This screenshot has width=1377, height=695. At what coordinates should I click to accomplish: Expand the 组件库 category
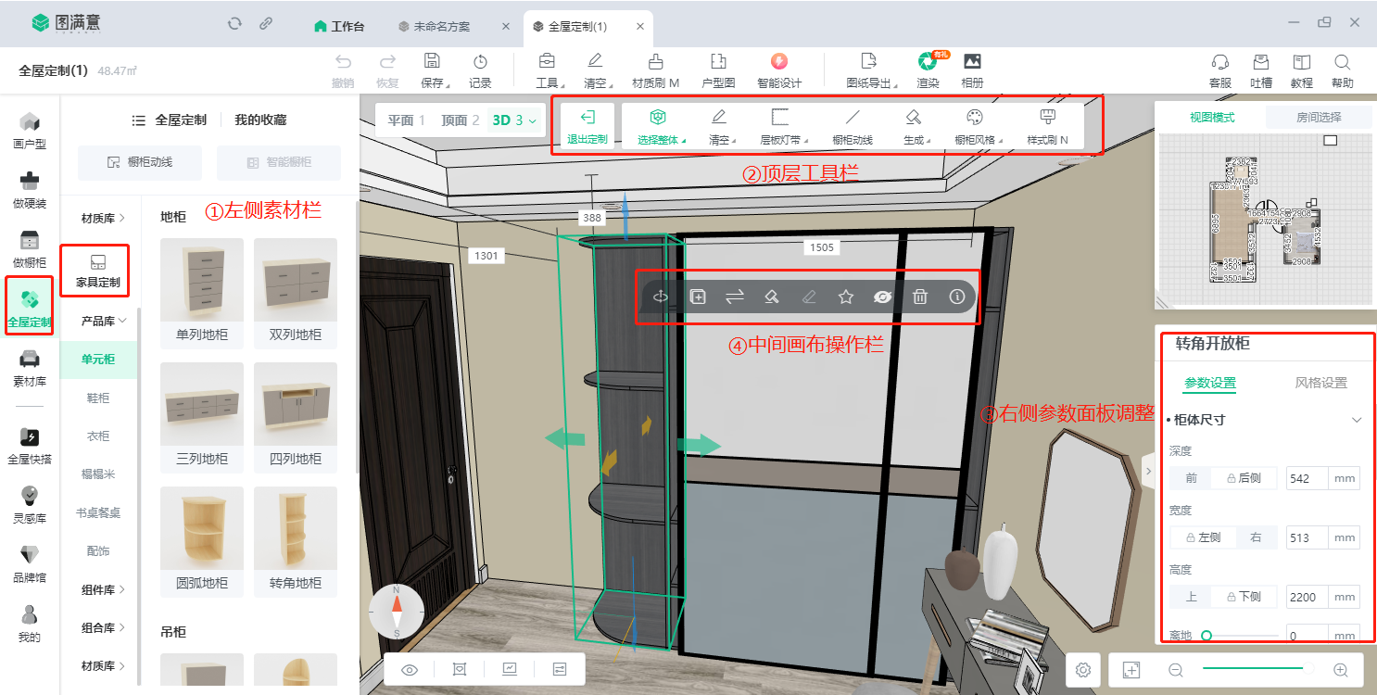pyautogui.click(x=103, y=589)
